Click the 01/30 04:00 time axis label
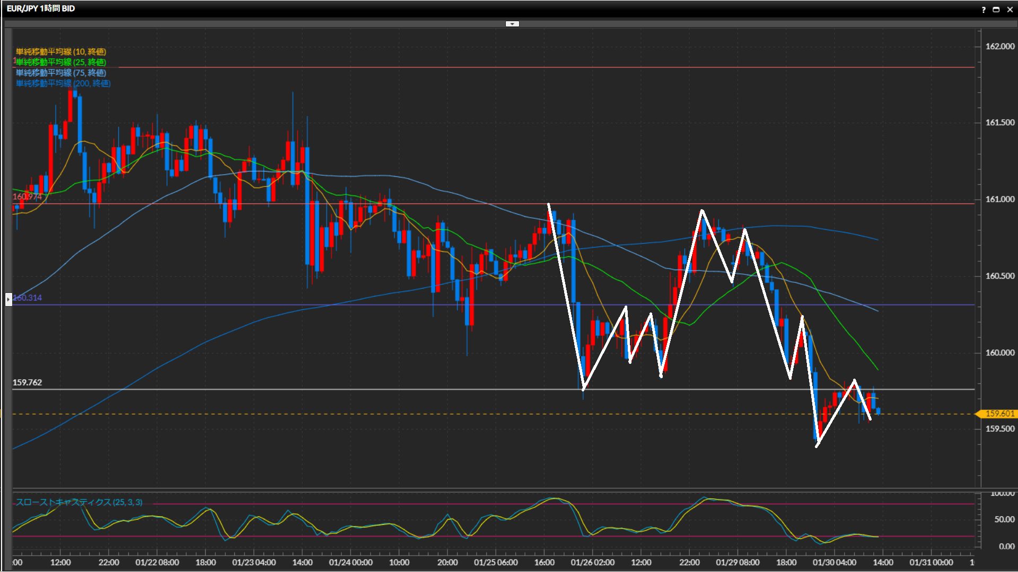The image size is (1018, 572). tap(834, 562)
